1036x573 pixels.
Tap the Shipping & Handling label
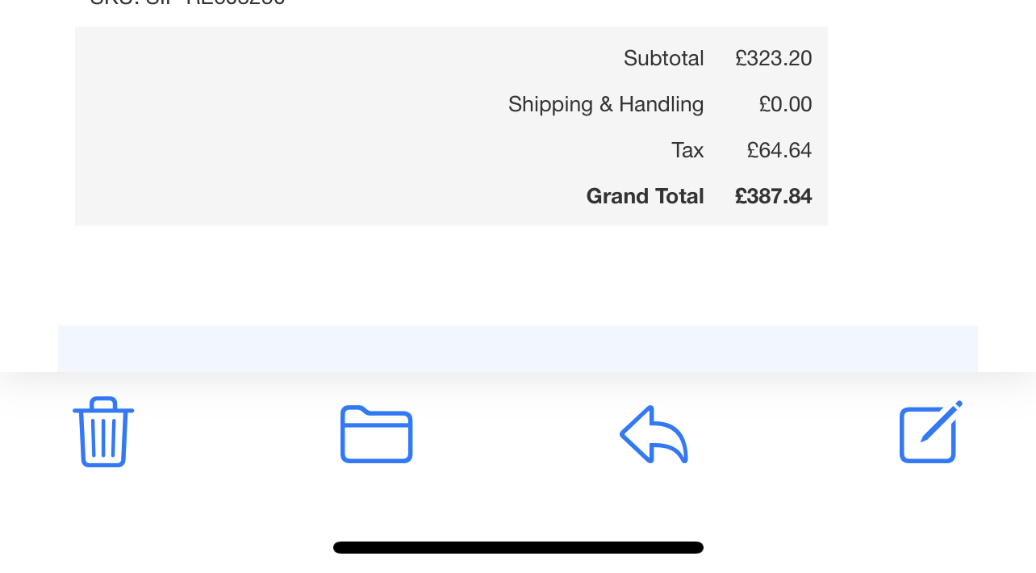[x=606, y=104]
